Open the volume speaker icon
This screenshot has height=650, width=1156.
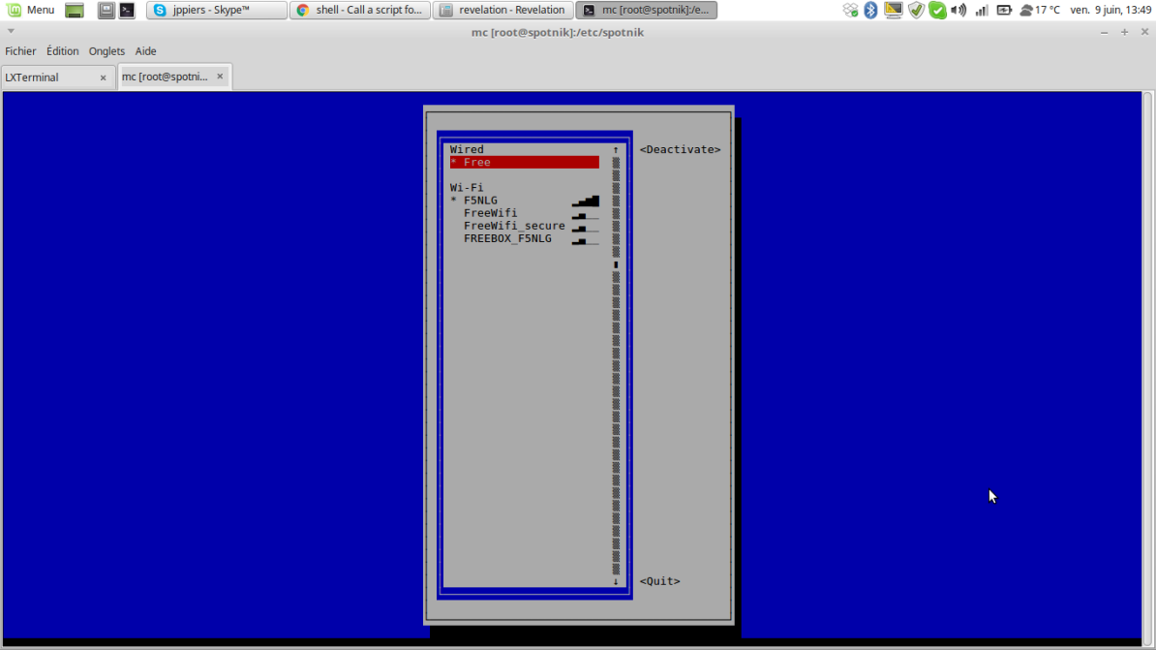click(958, 10)
